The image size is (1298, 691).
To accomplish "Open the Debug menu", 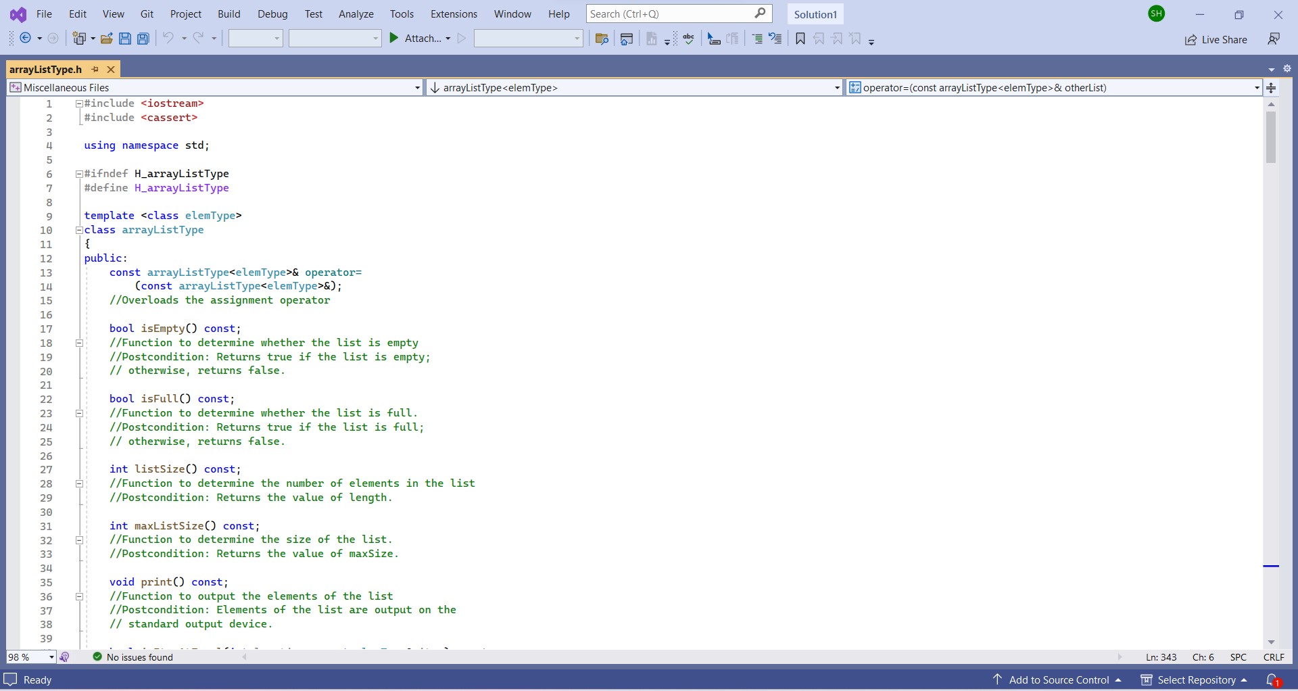I will pyautogui.click(x=272, y=14).
